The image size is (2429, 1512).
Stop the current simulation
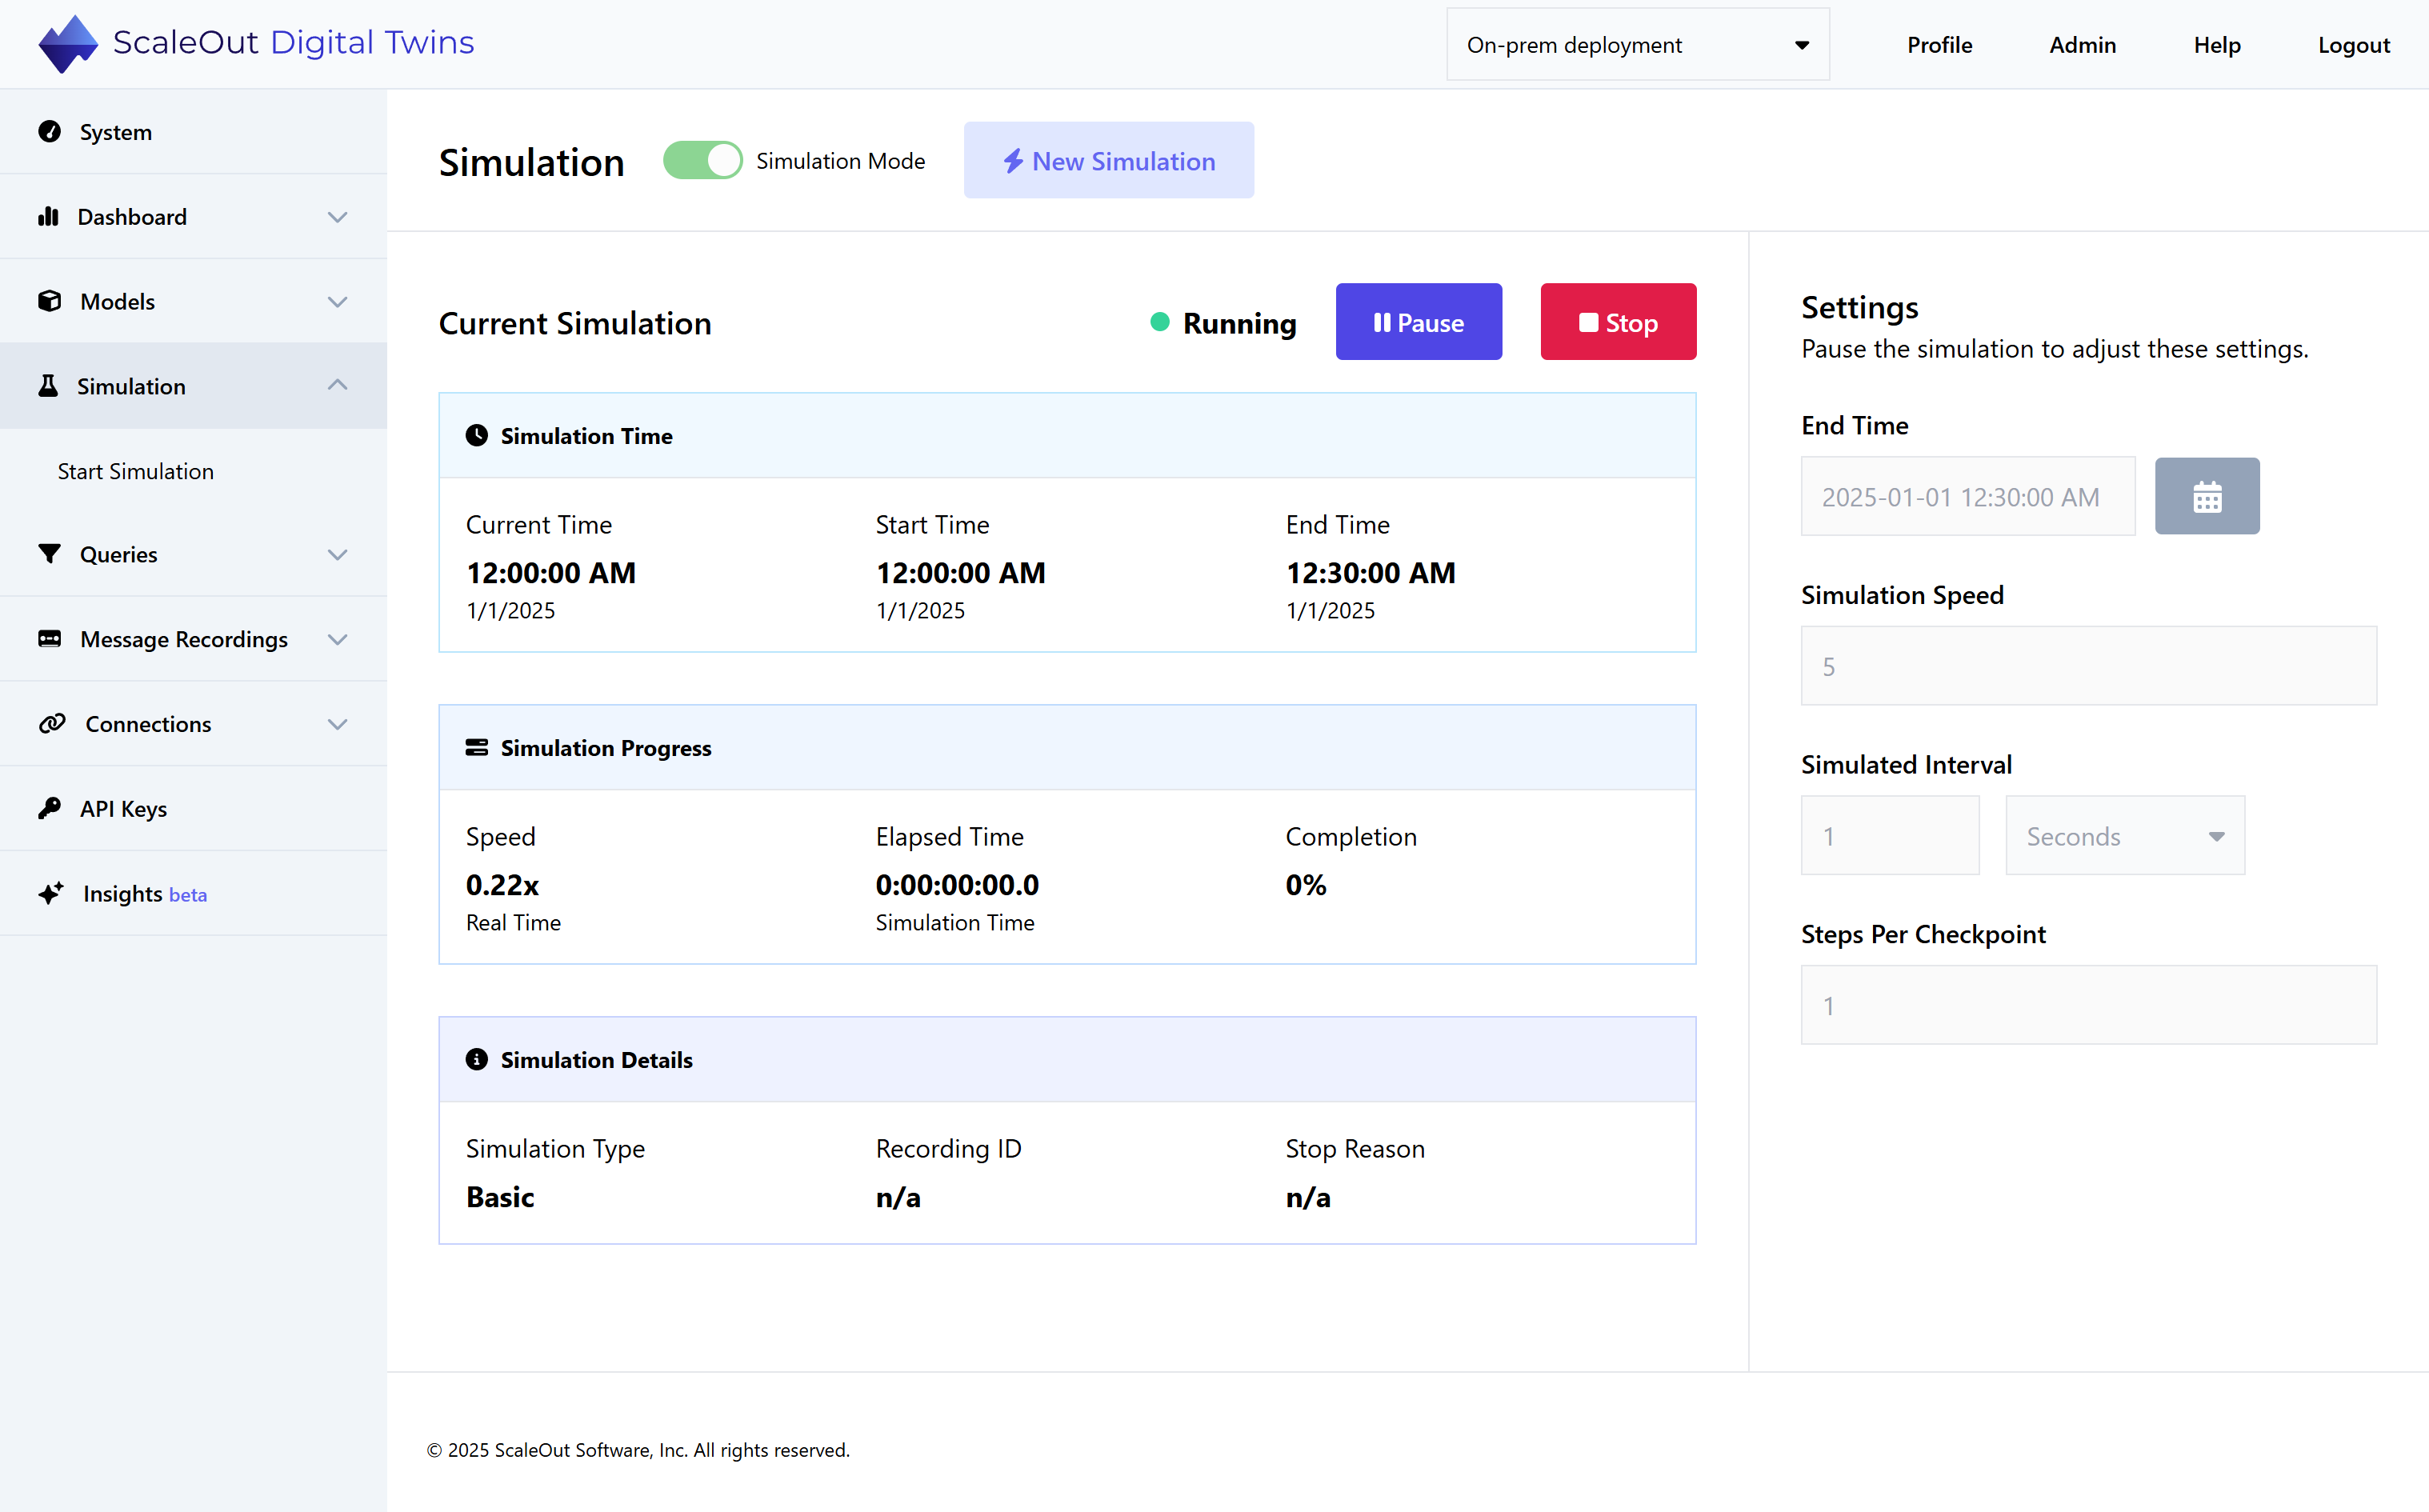pyautogui.click(x=1618, y=322)
